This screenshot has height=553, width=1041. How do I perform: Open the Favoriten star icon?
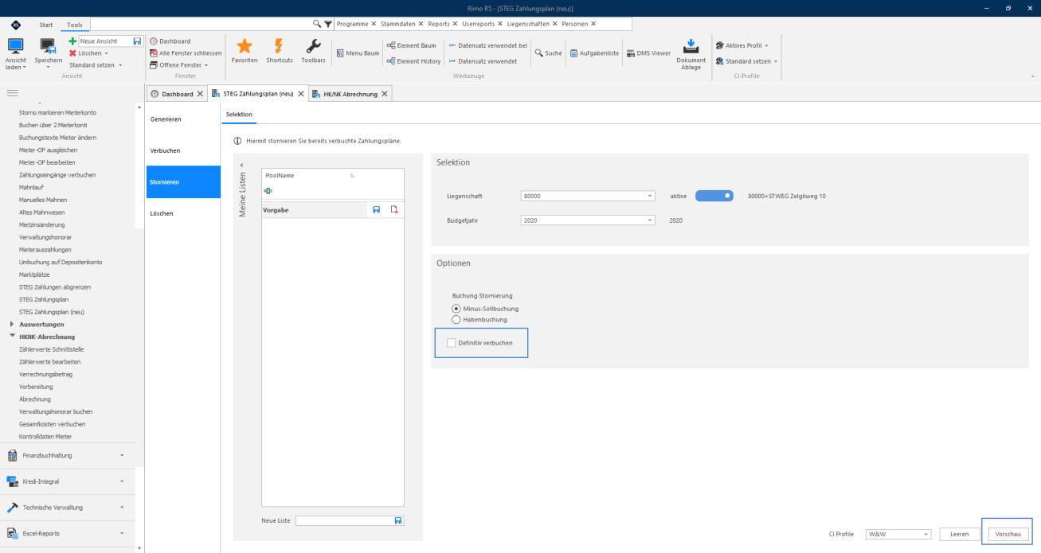coord(245,47)
